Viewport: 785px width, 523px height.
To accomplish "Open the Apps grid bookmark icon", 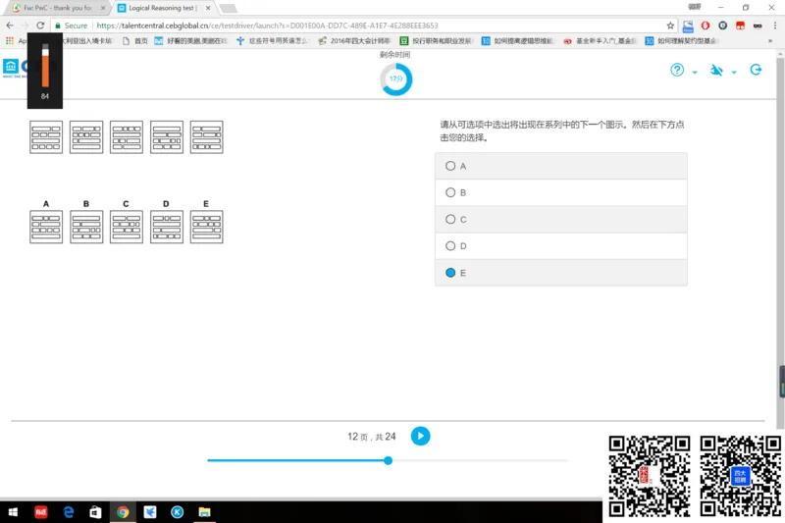I will [x=10, y=40].
